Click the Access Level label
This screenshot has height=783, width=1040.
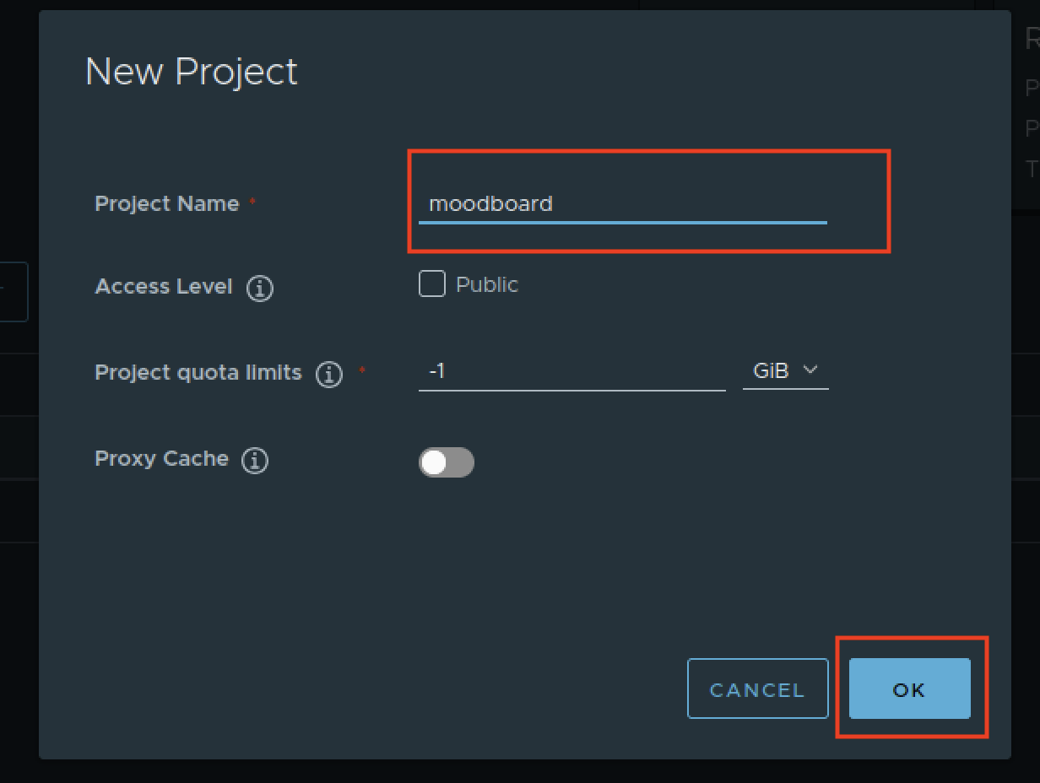pos(164,287)
